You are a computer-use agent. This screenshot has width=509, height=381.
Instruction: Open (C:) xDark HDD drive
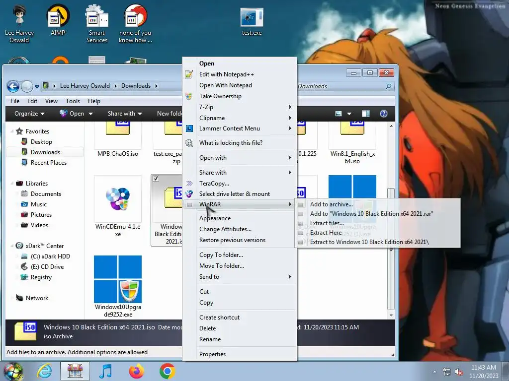(50, 256)
